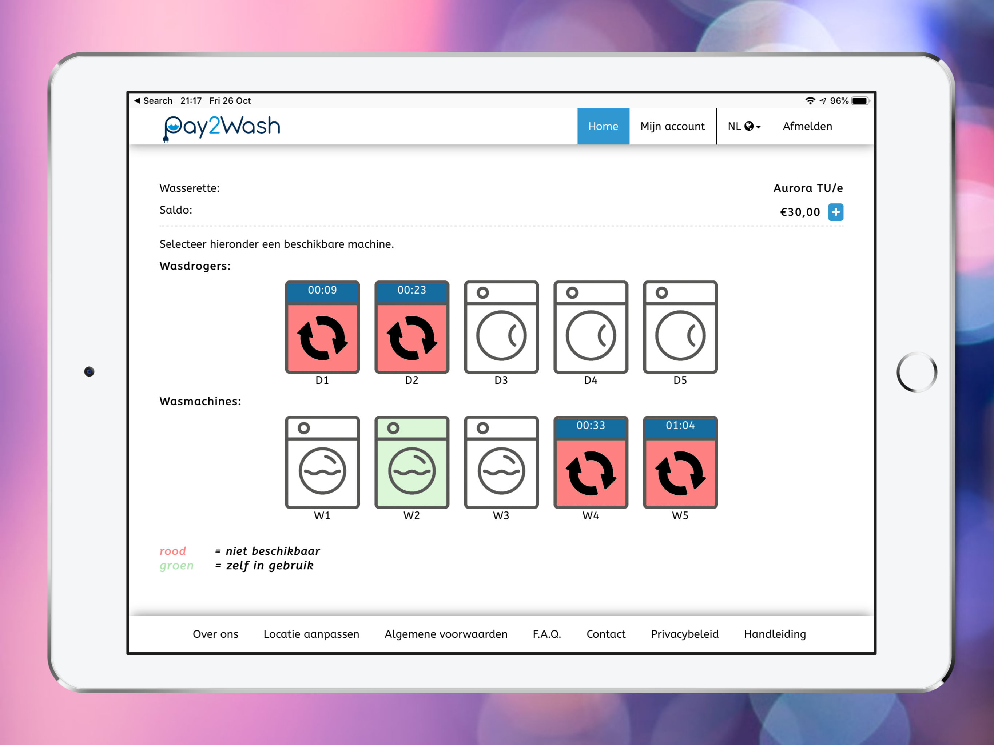Open the F.A.Q. page
The width and height of the screenshot is (994, 745).
pos(547,634)
